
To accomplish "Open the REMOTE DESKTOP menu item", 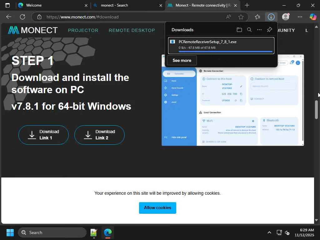I will point(132,30).
